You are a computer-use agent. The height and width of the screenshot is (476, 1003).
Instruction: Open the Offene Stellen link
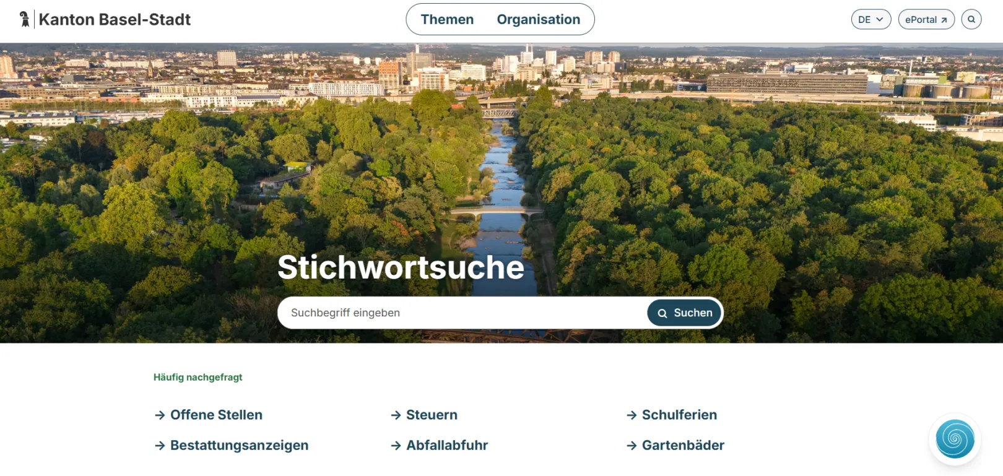209,415
